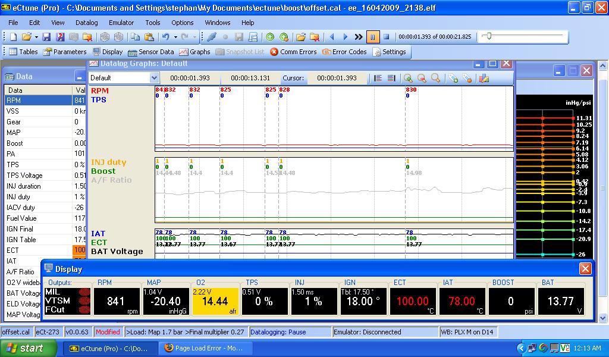This screenshot has width=609, height=357.
Task: Select the IGN Final data row
Action: pyautogui.click(x=45, y=229)
